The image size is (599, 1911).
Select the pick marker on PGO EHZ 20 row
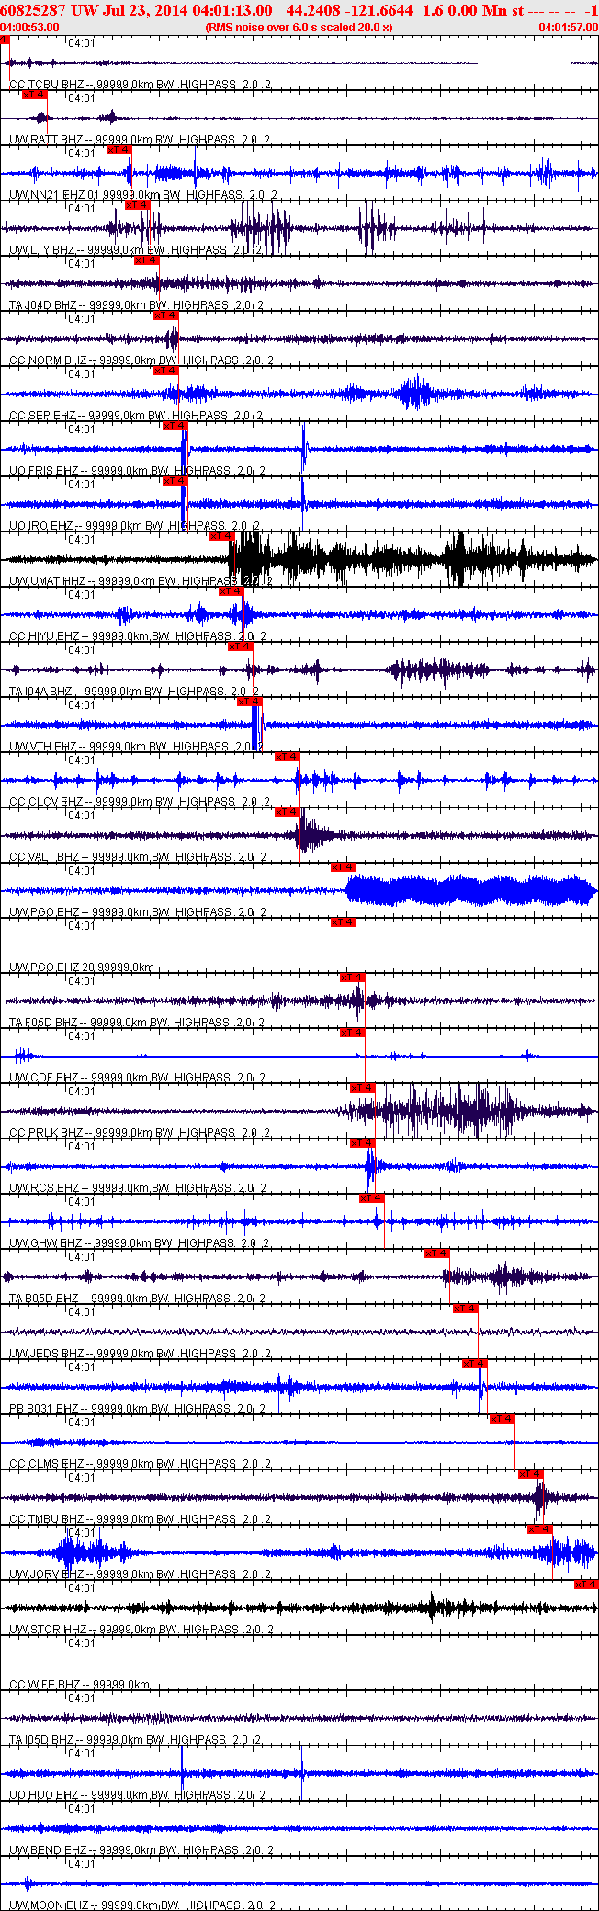point(343,922)
